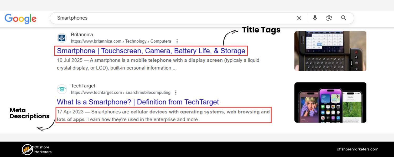Open the Britannica Smartphone title link
The image size is (394, 157).
point(151,51)
